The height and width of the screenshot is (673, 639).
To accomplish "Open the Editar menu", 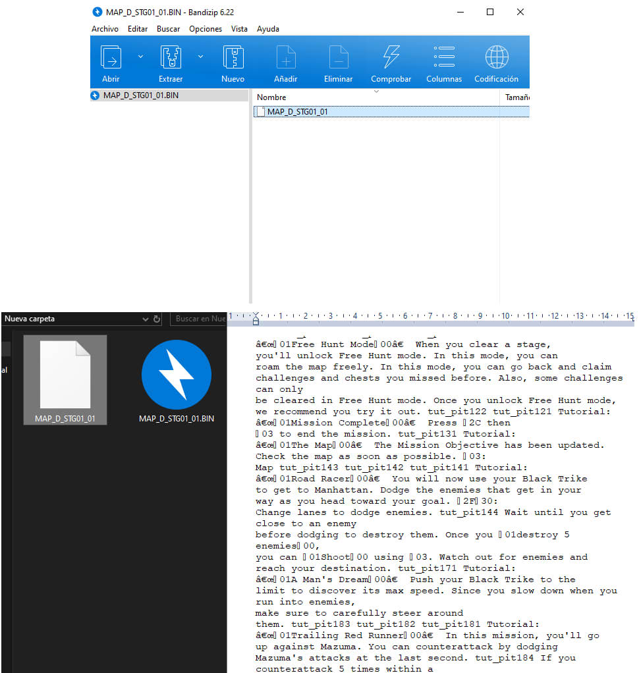I will tap(138, 29).
